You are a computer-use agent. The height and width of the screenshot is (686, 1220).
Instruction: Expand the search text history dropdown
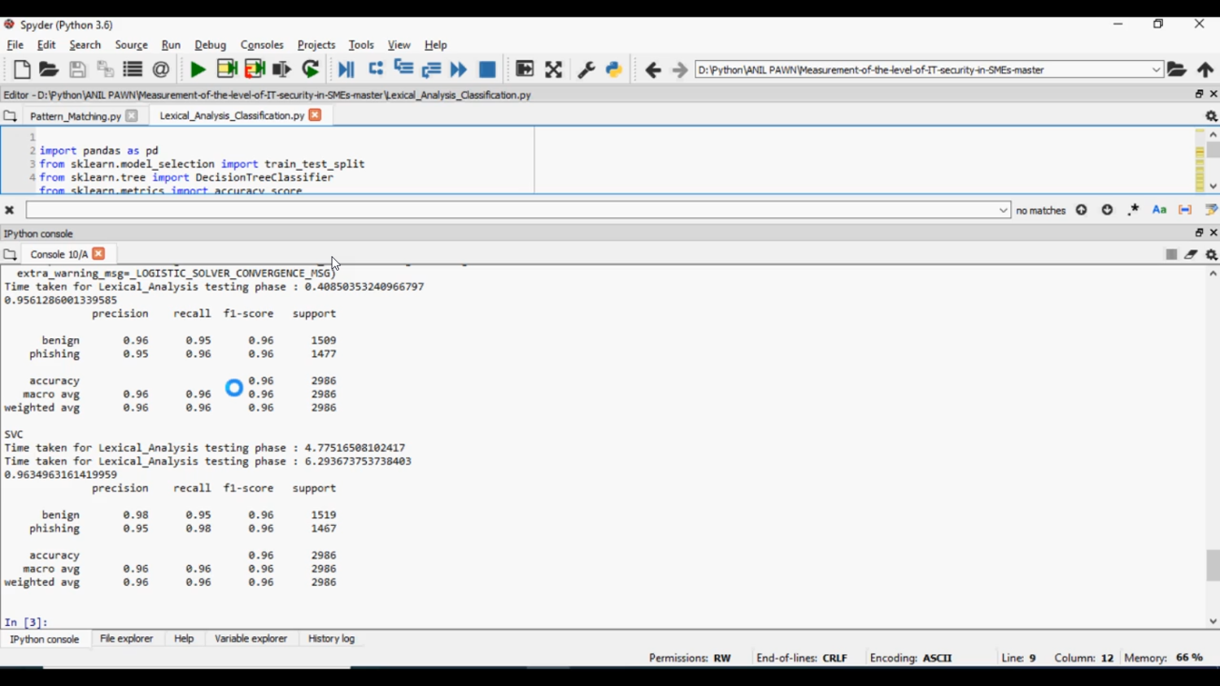click(x=1004, y=210)
